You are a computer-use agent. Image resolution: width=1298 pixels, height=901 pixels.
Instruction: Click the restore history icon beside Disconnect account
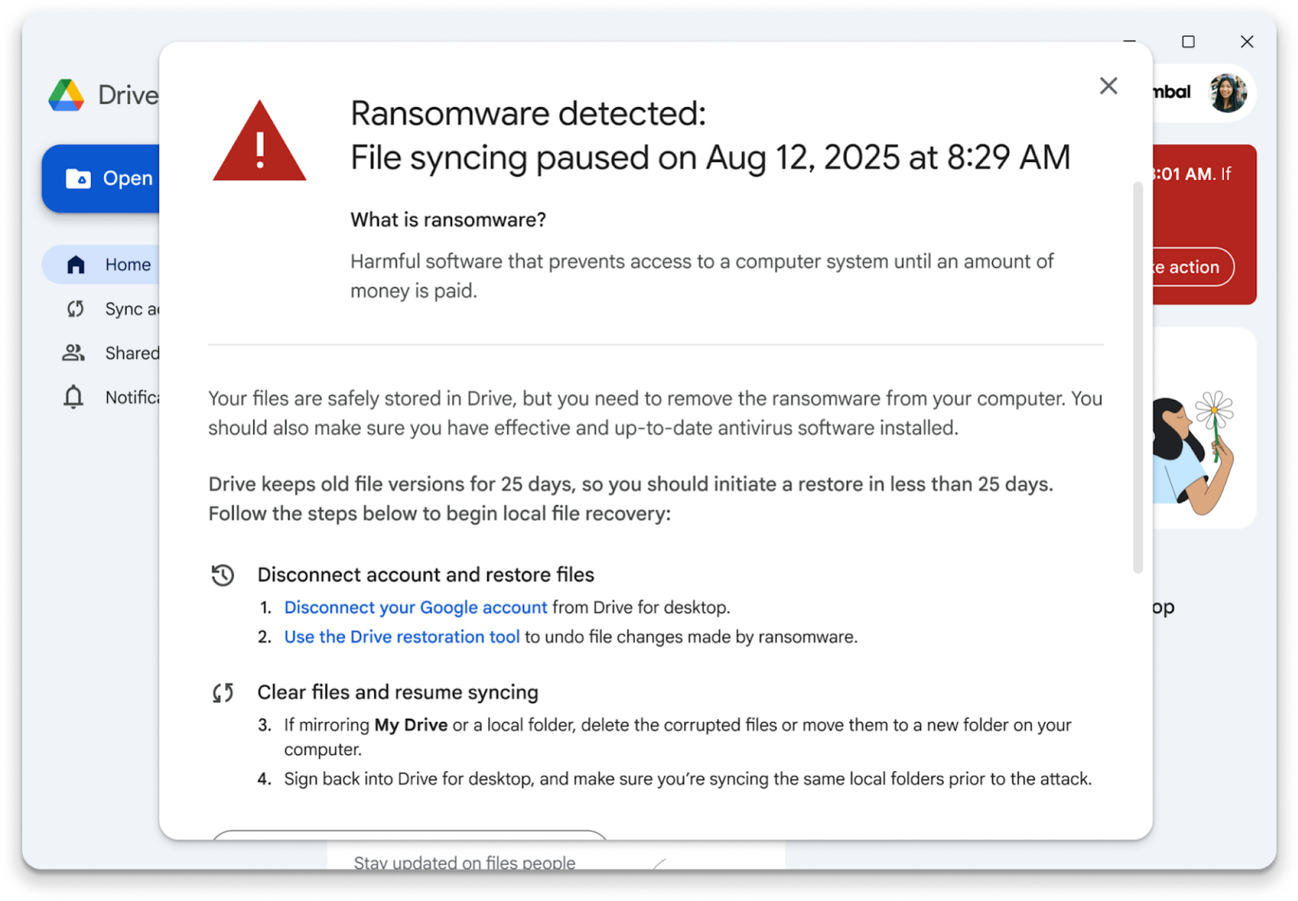(222, 574)
